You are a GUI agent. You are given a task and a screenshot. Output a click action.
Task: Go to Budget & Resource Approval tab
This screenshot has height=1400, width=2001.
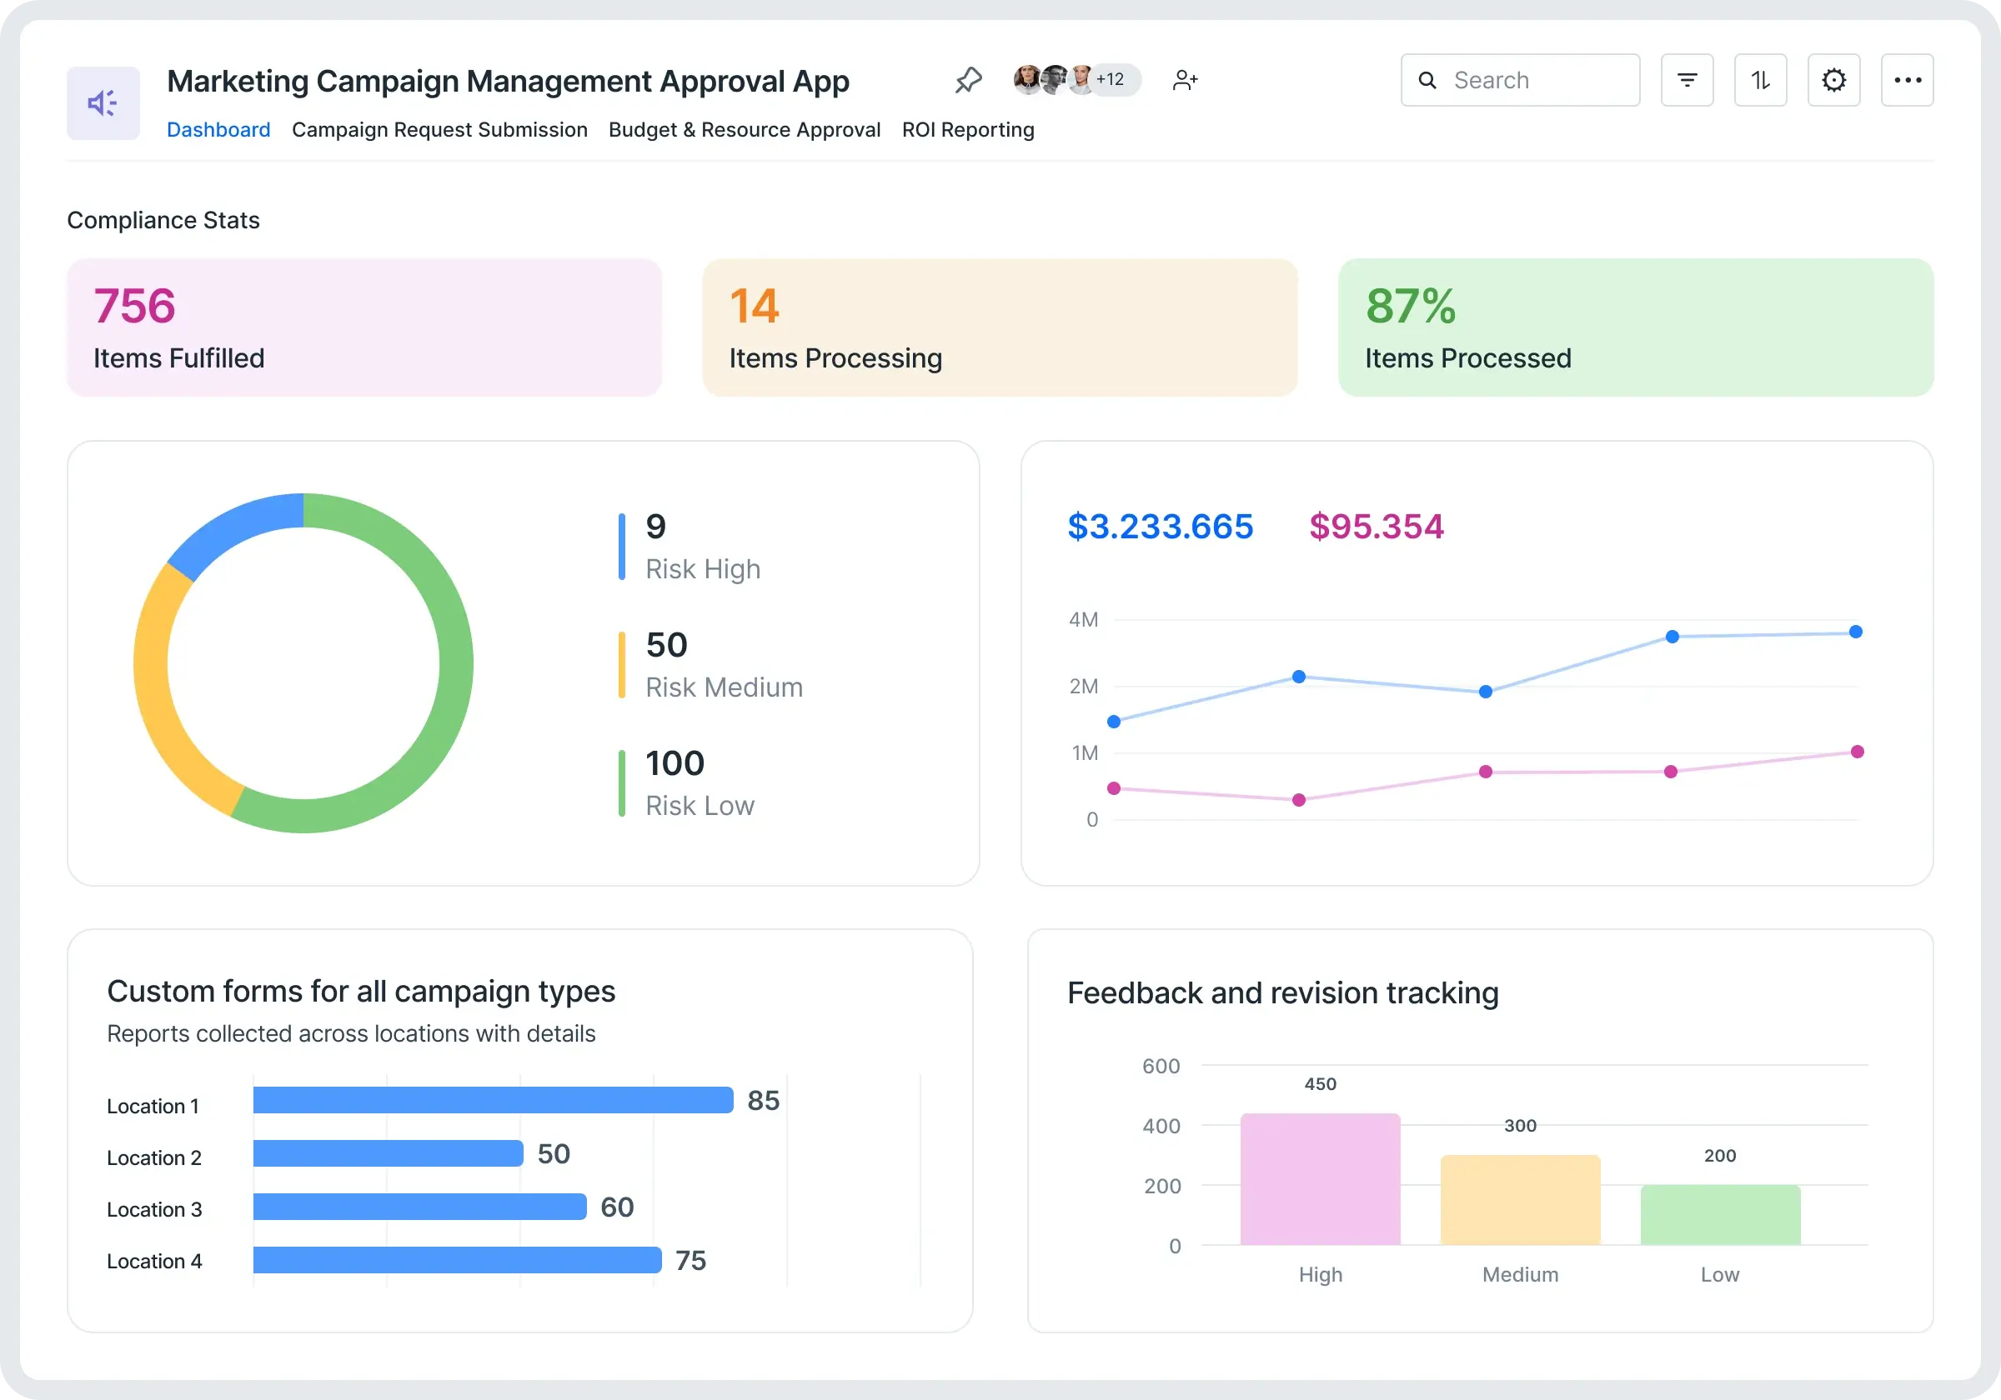coord(745,130)
